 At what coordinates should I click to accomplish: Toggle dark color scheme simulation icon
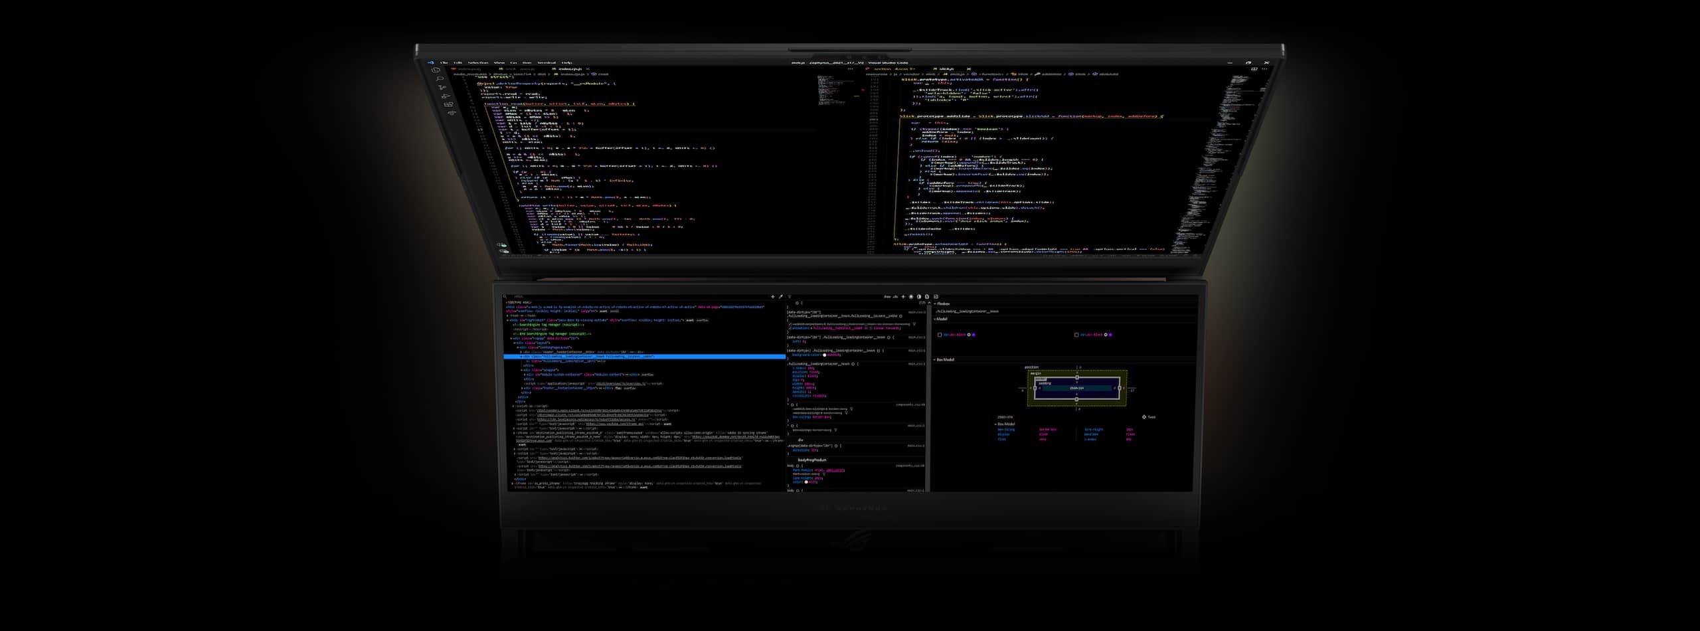[x=919, y=297]
